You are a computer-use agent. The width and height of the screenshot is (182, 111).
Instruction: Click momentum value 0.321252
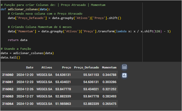coord(109,89)
